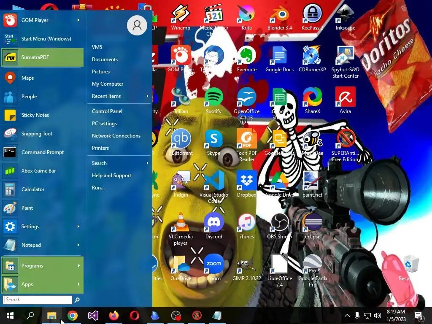Click the Windows Start button in taskbar
The width and height of the screenshot is (432, 324).
point(10,316)
